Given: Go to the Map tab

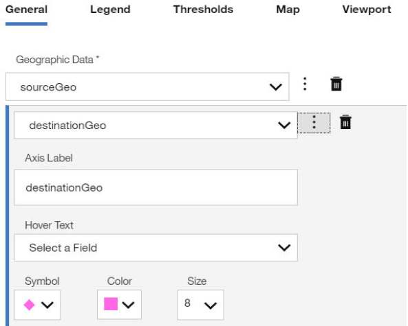Looking at the screenshot, I should pyautogui.click(x=288, y=10).
